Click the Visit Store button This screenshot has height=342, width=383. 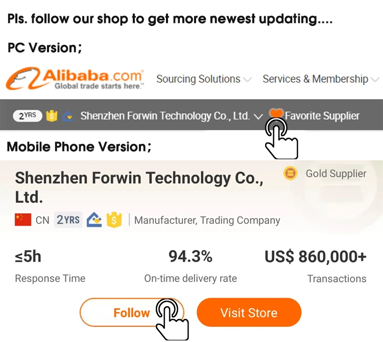(x=249, y=312)
